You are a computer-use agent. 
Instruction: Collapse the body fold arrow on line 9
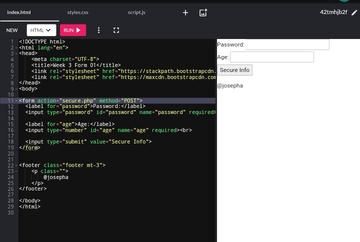pyautogui.click(x=16, y=89)
